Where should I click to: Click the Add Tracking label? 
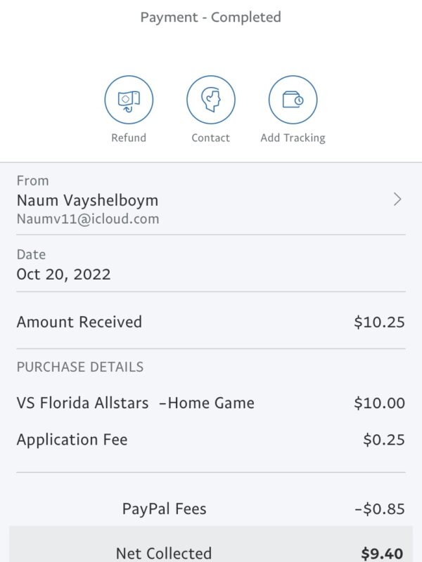point(293,138)
